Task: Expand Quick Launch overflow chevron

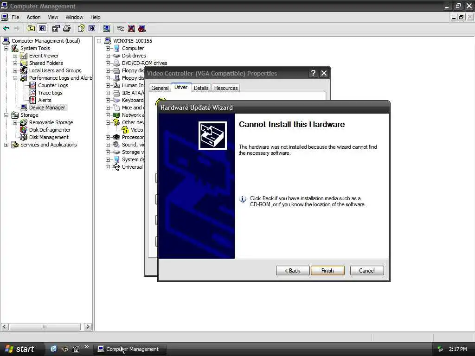Action: [x=87, y=347]
